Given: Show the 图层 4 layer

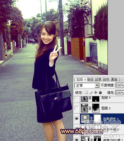Looking at the screenshot, I should point(77,98).
